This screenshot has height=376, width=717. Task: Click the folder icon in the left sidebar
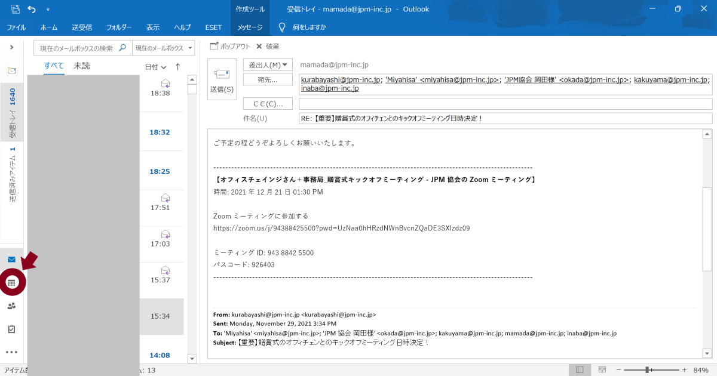pos(11,70)
